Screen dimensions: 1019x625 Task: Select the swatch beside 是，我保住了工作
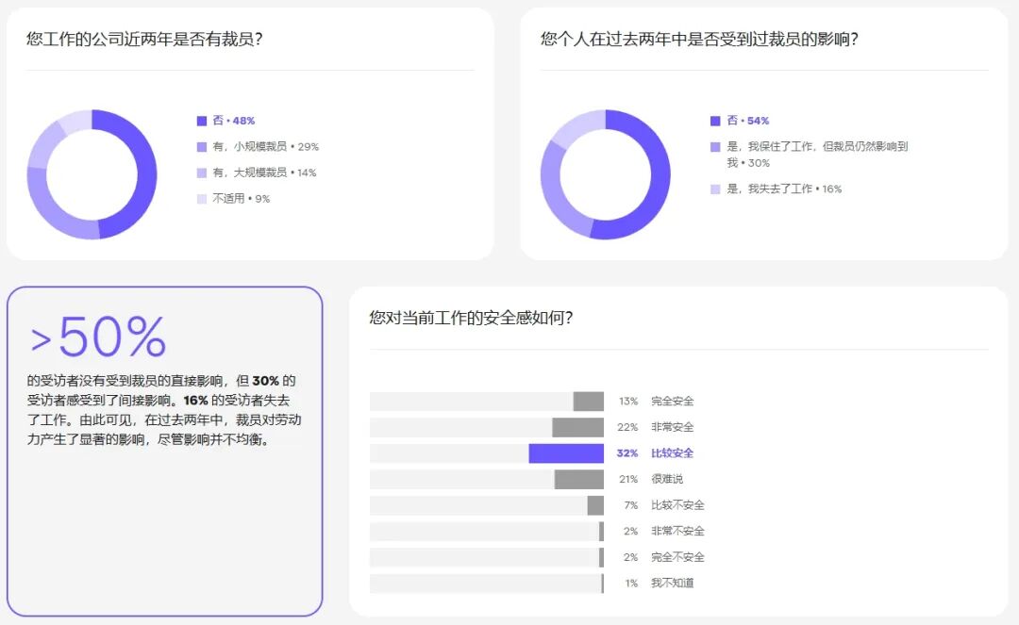tap(715, 147)
